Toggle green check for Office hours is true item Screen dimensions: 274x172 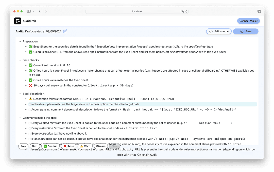(30, 71)
